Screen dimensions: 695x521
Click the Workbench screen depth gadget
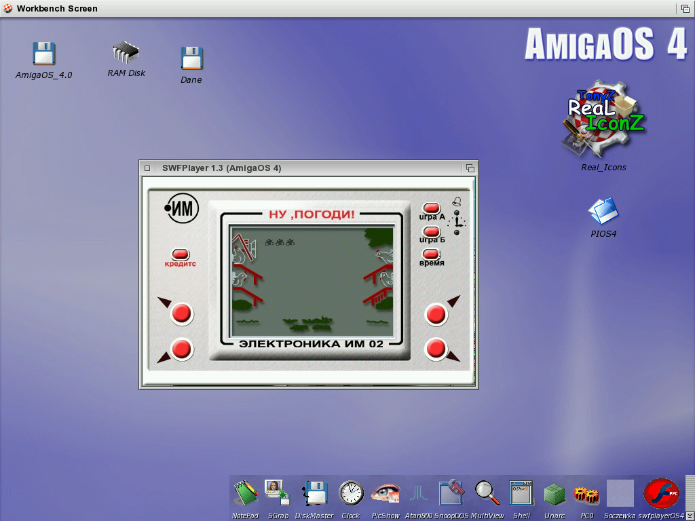[x=685, y=8]
